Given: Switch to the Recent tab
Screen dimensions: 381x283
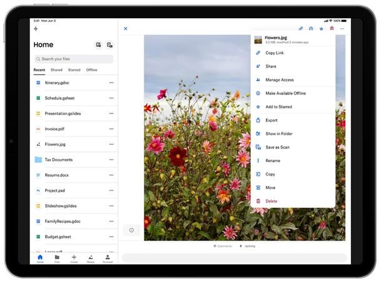Looking at the screenshot, I should [39, 70].
